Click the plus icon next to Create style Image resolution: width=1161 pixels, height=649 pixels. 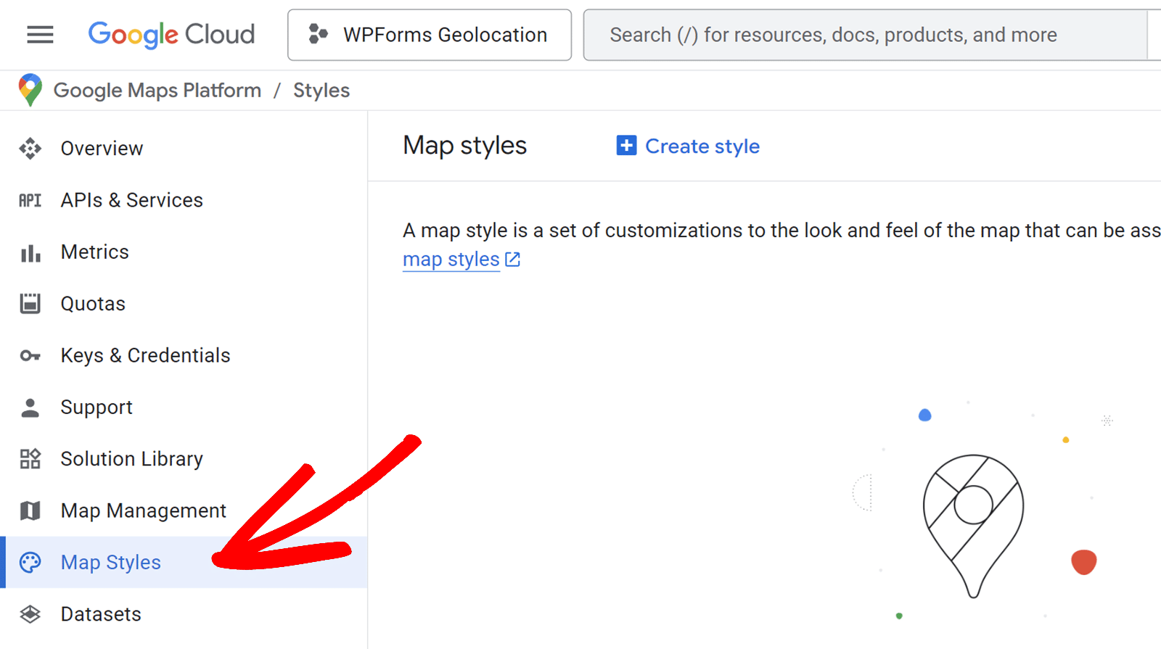click(626, 146)
